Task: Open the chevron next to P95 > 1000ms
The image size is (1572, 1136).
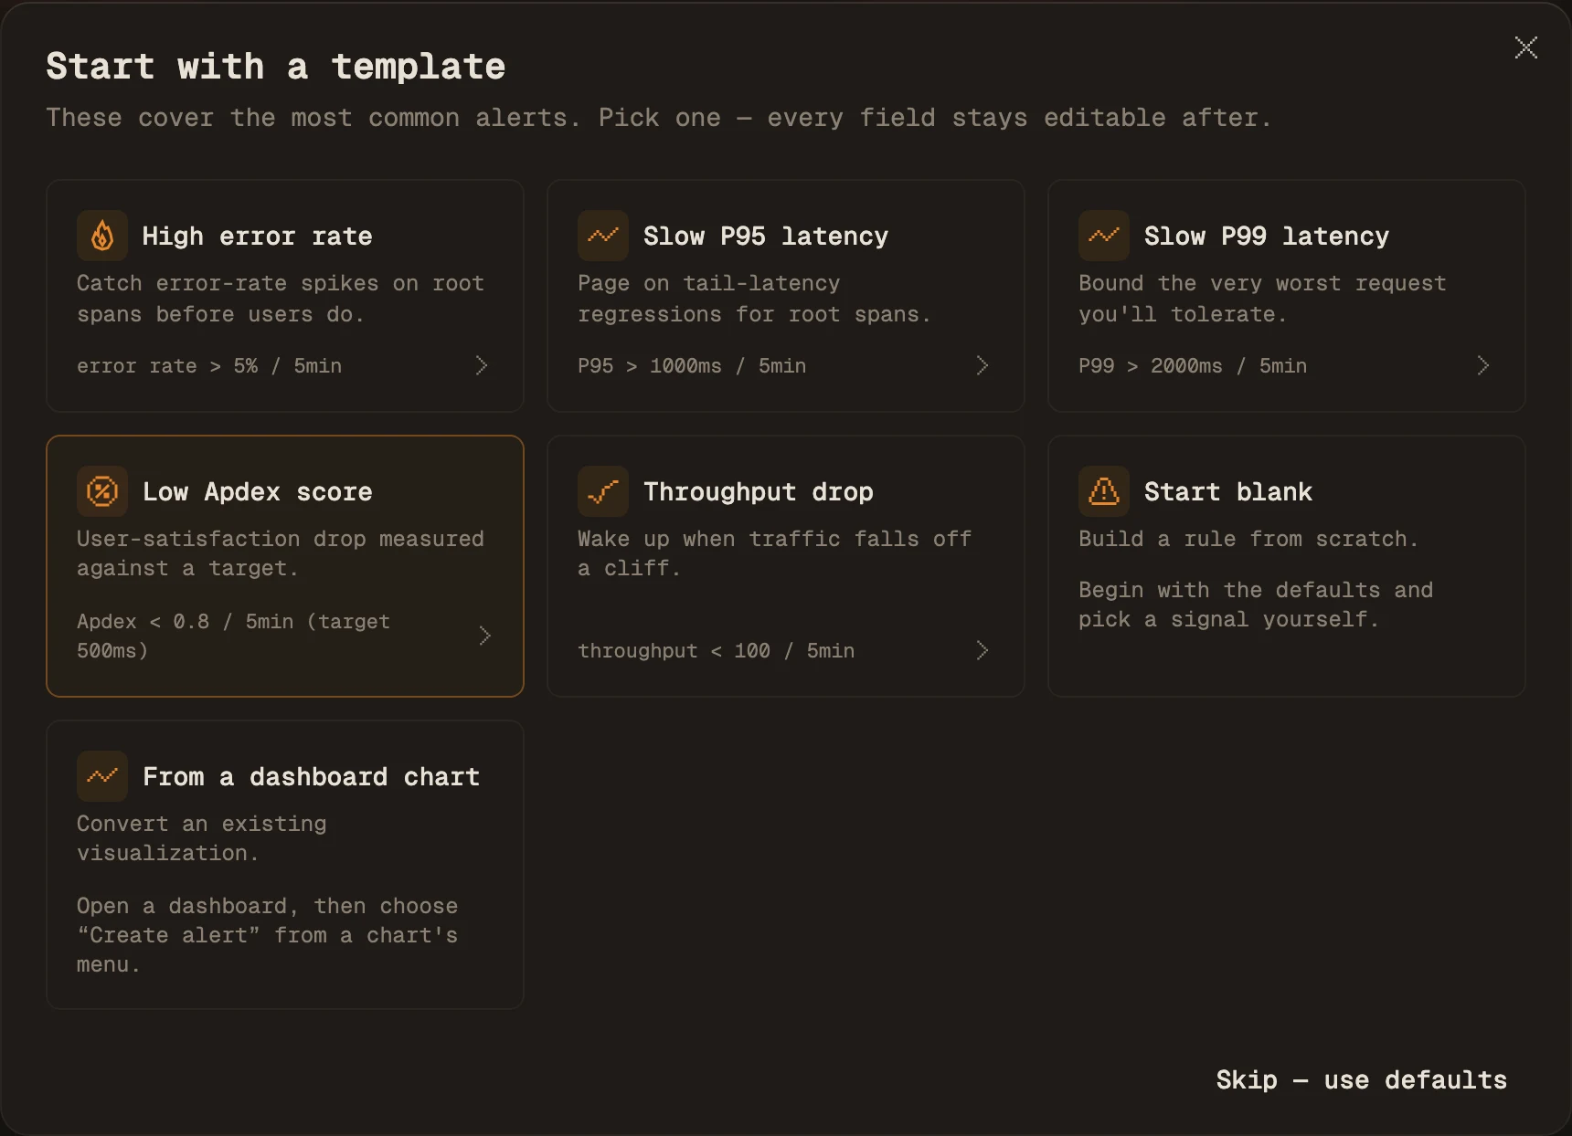Action: (982, 365)
